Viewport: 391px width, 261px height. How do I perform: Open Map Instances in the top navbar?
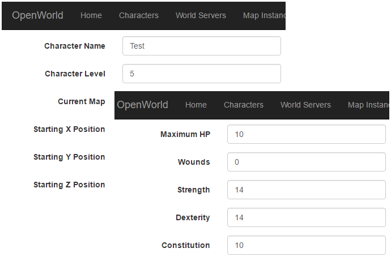pyautogui.click(x=264, y=15)
